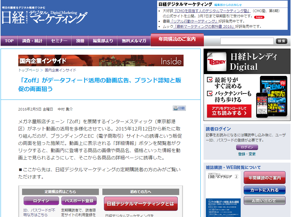
Task: Click the 日経トレンディ Digital ad title
Action: point(254,62)
